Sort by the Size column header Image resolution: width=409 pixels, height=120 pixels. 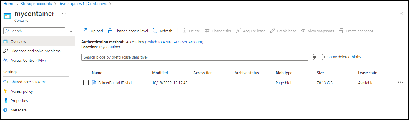pyautogui.click(x=320, y=73)
